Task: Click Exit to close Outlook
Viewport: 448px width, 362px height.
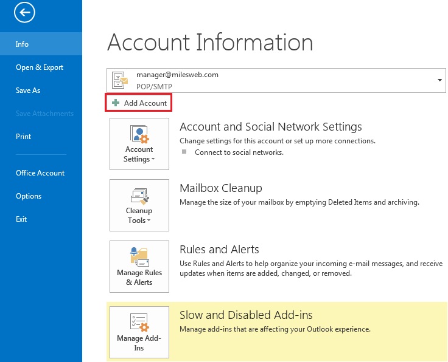Action: (21, 219)
